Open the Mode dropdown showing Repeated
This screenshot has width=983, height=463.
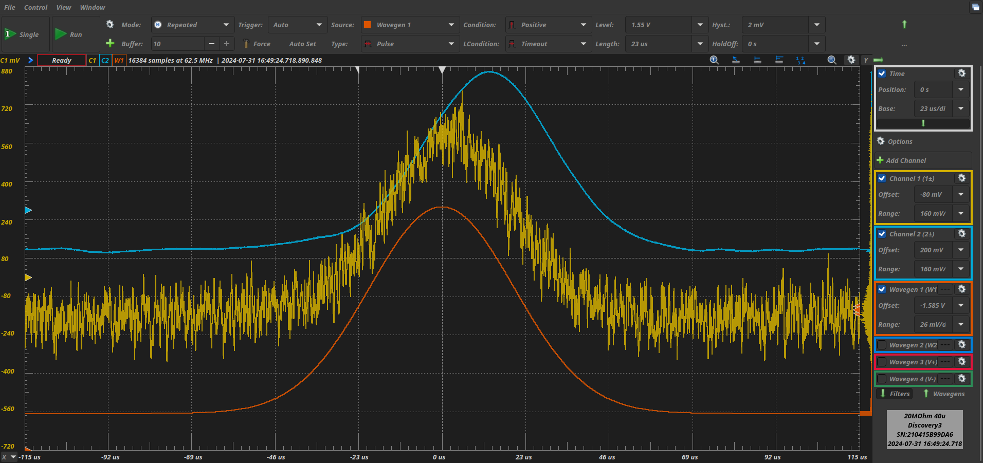click(x=193, y=25)
